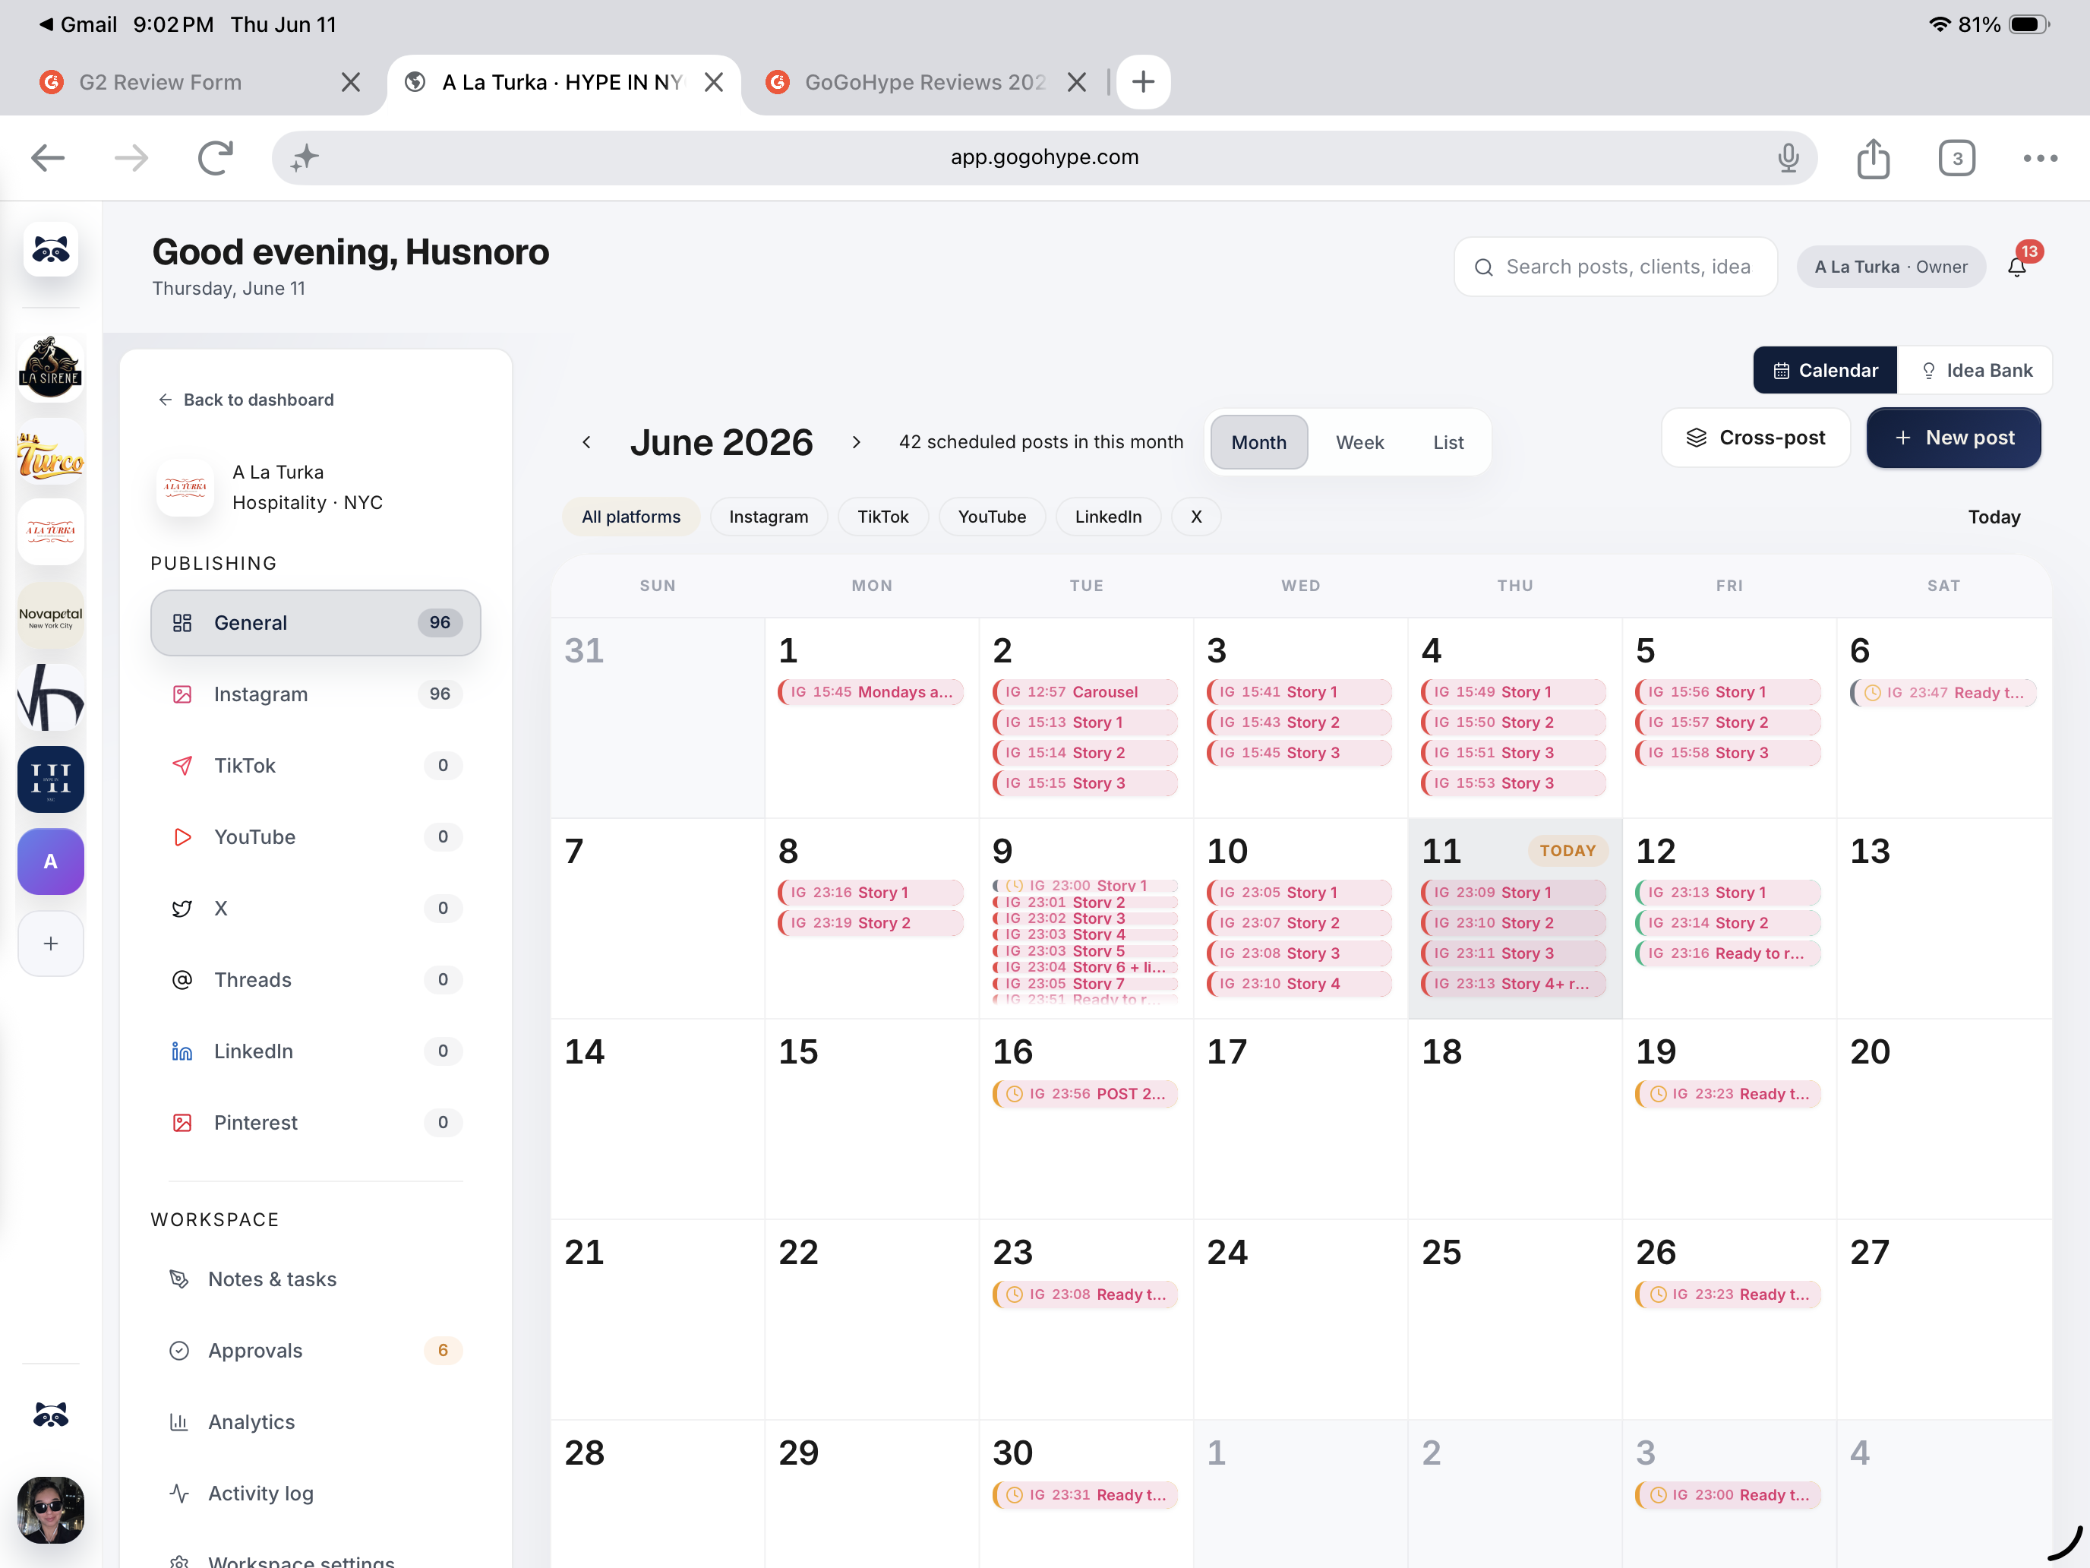Tap the microphone icon in address bar
This screenshot has width=2090, height=1568.
point(1788,158)
